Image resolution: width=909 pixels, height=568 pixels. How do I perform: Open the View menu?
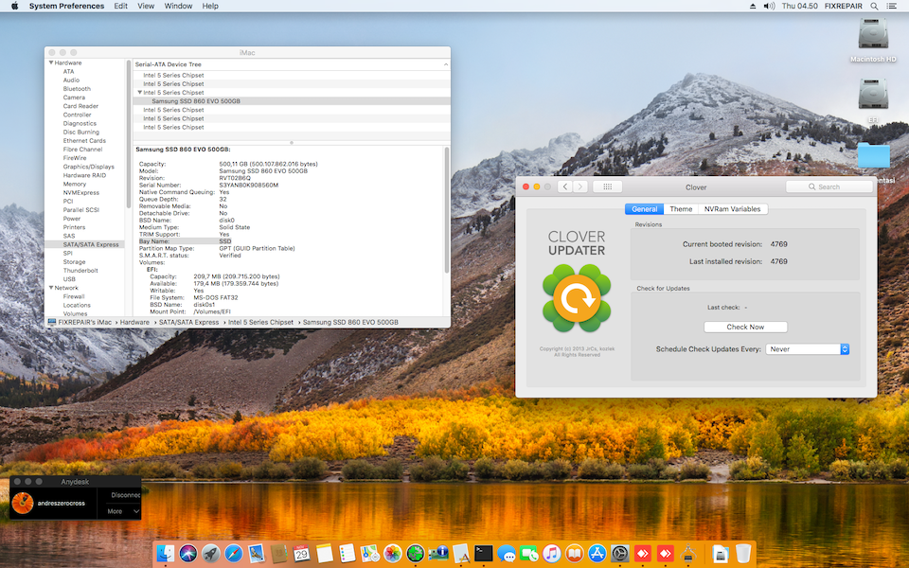146,6
